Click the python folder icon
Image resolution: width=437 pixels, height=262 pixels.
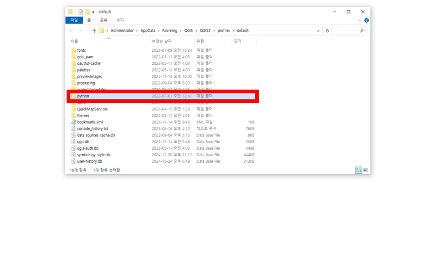coord(73,96)
